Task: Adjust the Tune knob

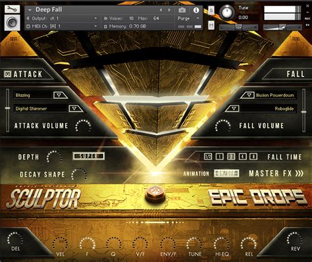Action: pos(227,12)
